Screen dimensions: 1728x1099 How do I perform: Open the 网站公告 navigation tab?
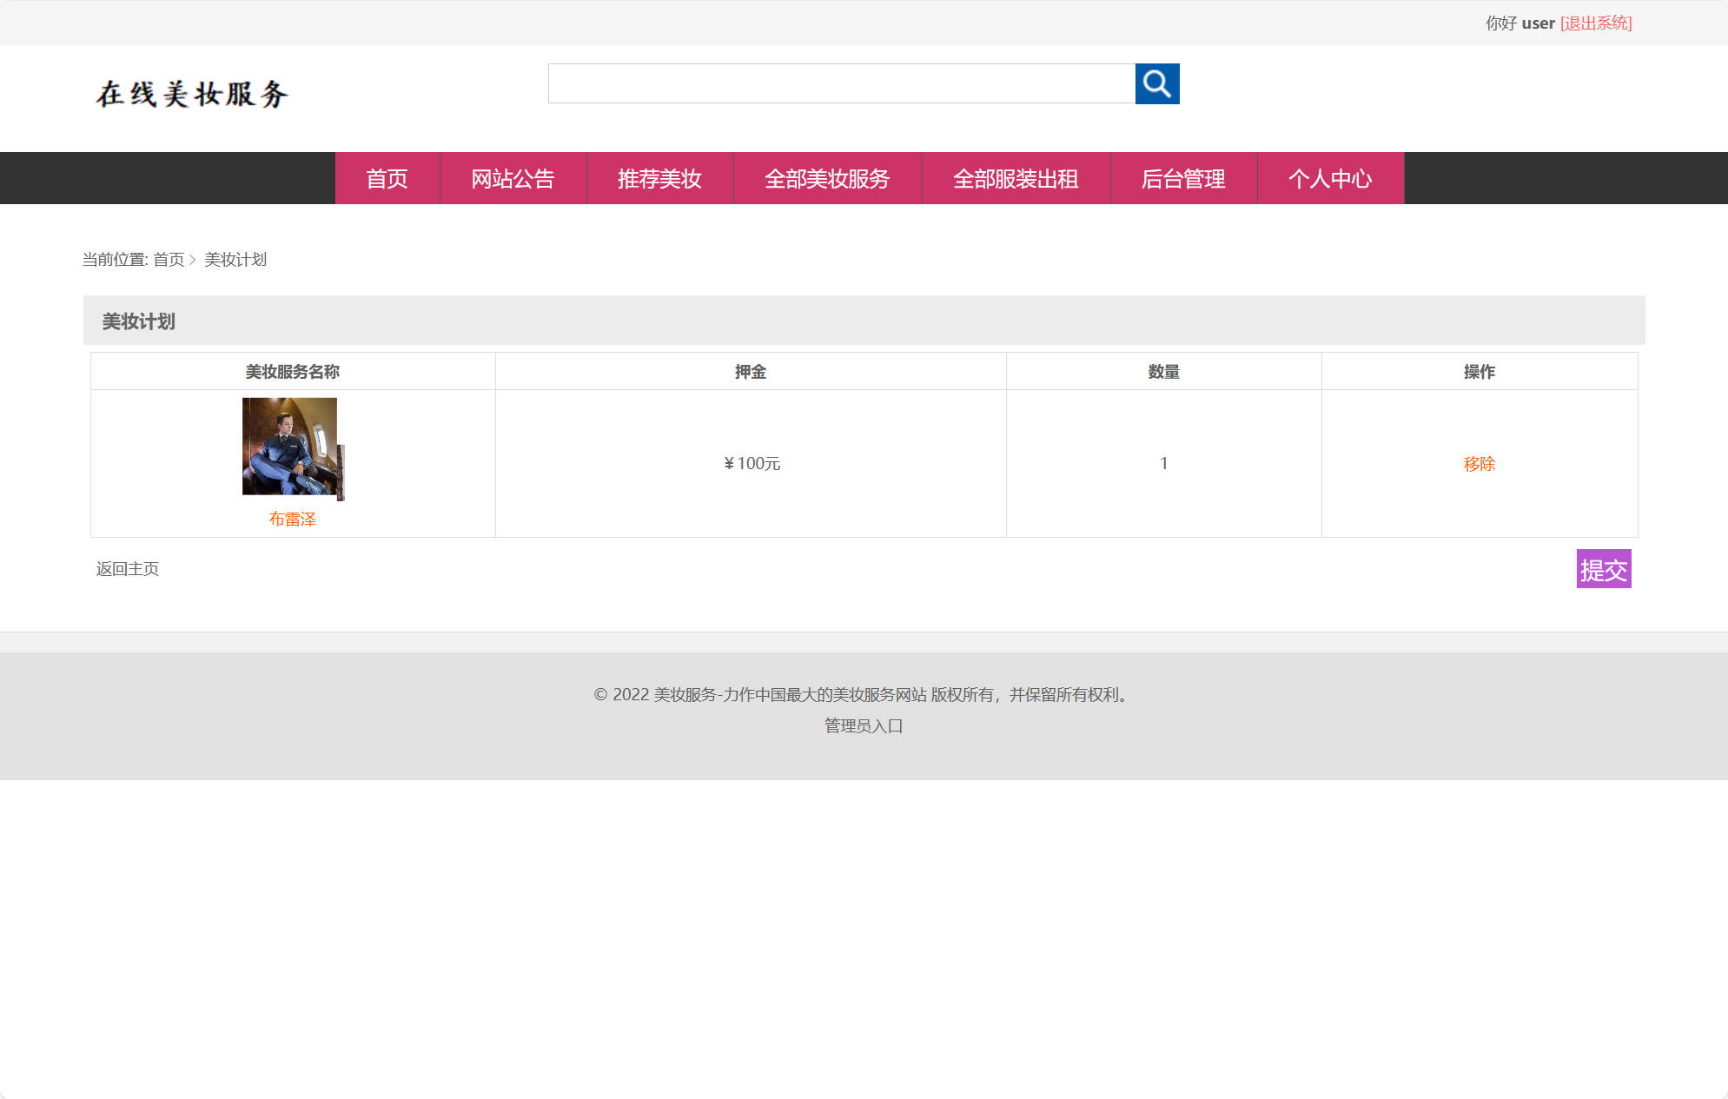(514, 179)
